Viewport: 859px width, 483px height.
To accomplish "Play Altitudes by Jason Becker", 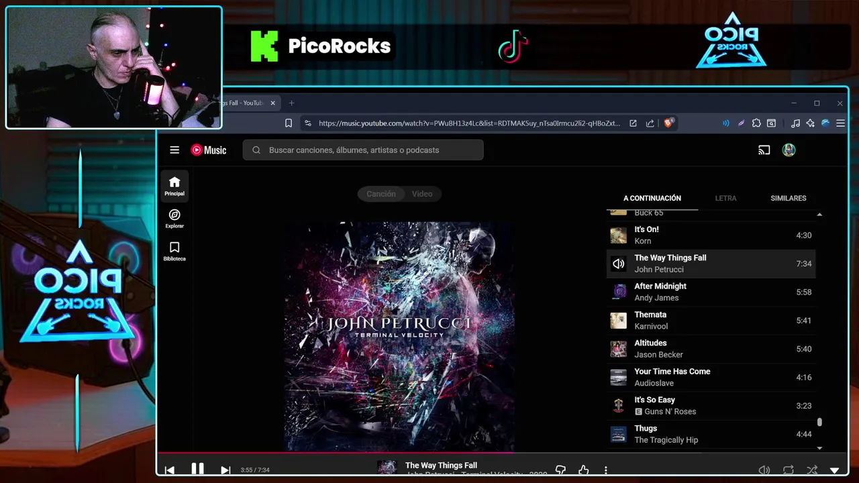I will pyautogui.click(x=711, y=349).
